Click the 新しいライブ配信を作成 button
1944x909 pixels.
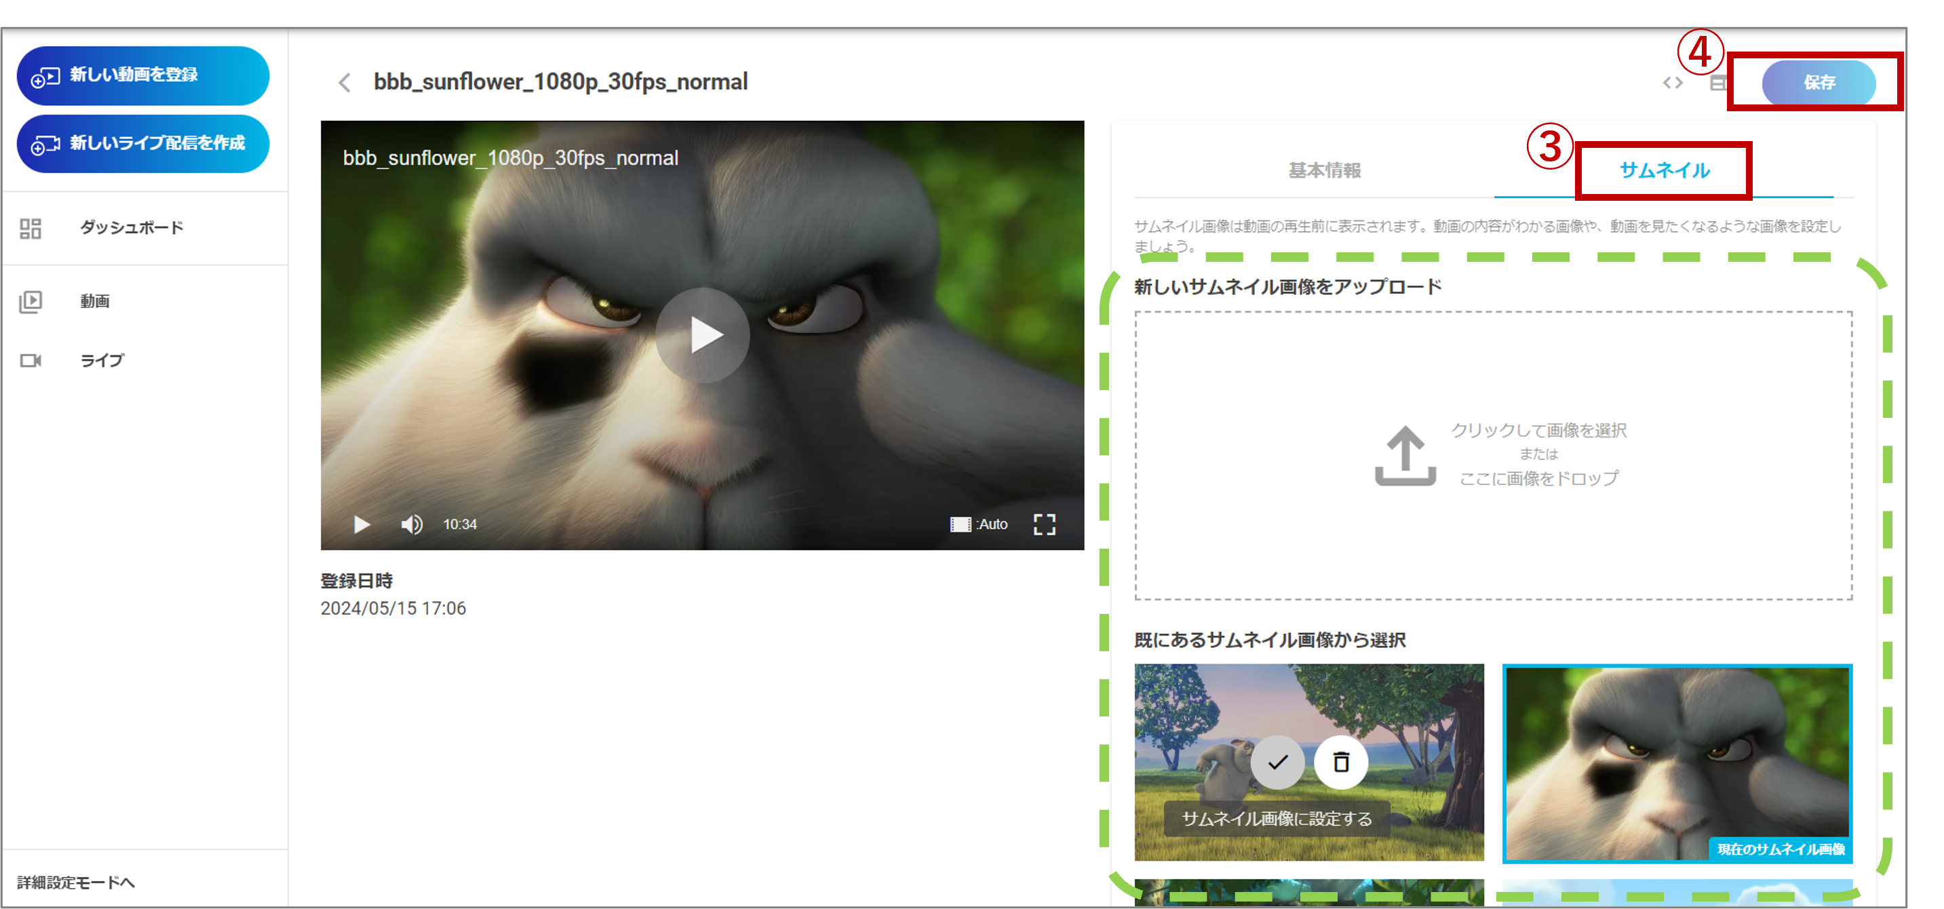(x=142, y=143)
